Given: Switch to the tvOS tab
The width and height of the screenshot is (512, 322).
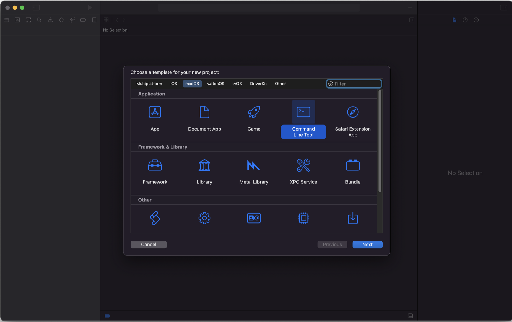Looking at the screenshot, I should tap(237, 84).
